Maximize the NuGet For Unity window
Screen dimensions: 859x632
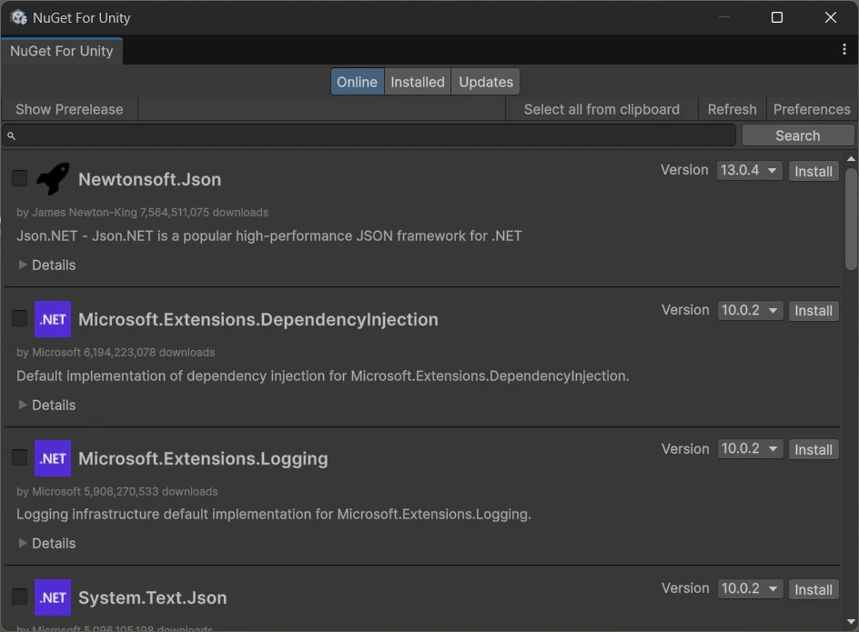tap(777, 17)
